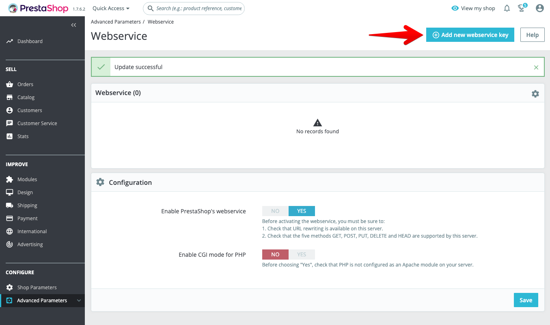The width and height of the screenshot is (550, 325).
Task: Click Add new webservice key button
Action: coord(470,35)
